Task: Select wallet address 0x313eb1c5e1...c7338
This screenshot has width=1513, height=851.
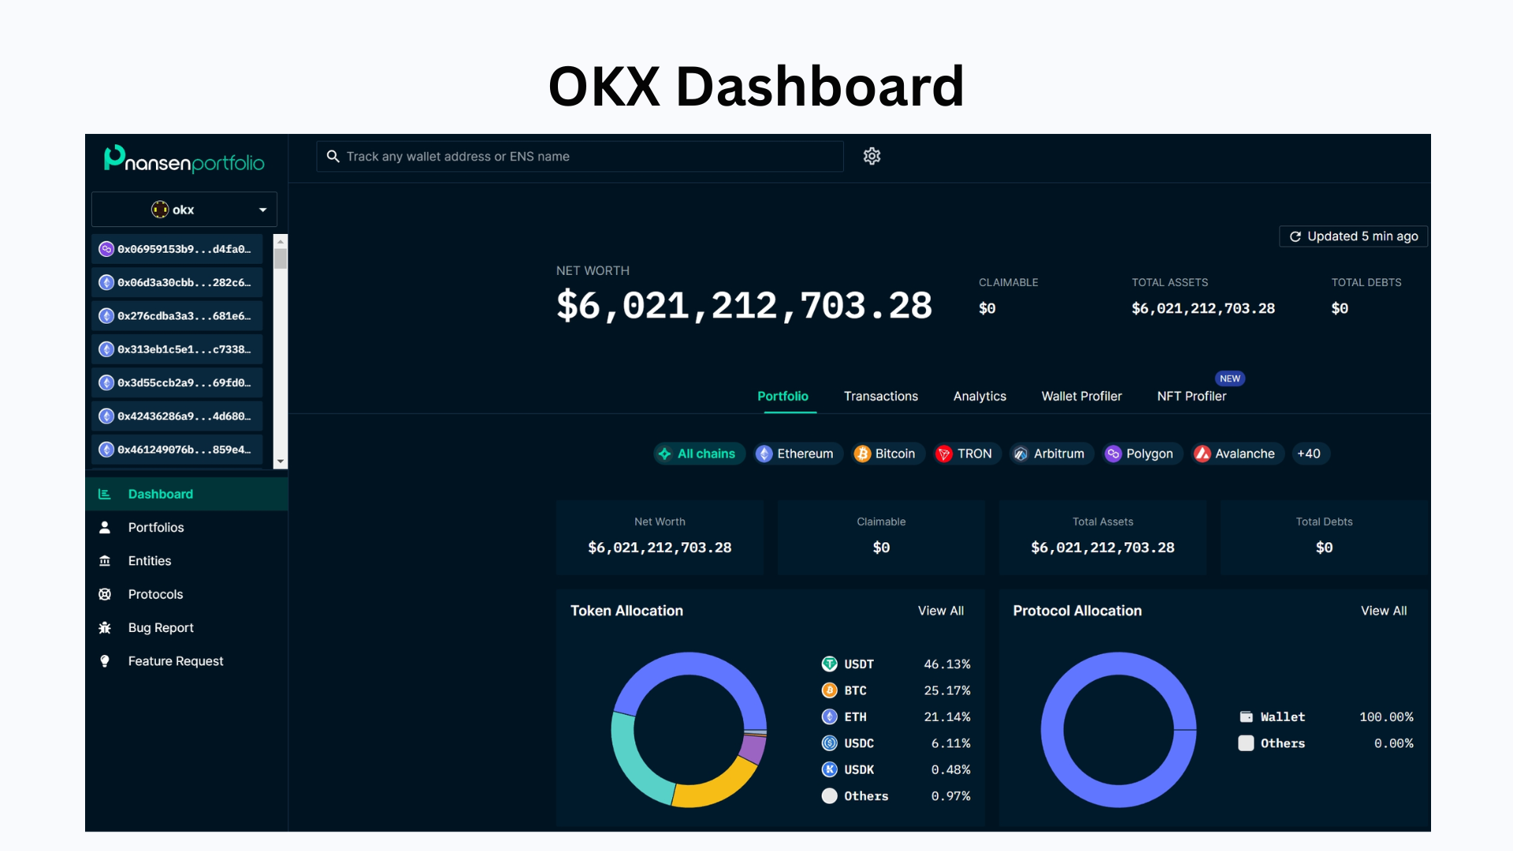Action: (x=177, y=349)
